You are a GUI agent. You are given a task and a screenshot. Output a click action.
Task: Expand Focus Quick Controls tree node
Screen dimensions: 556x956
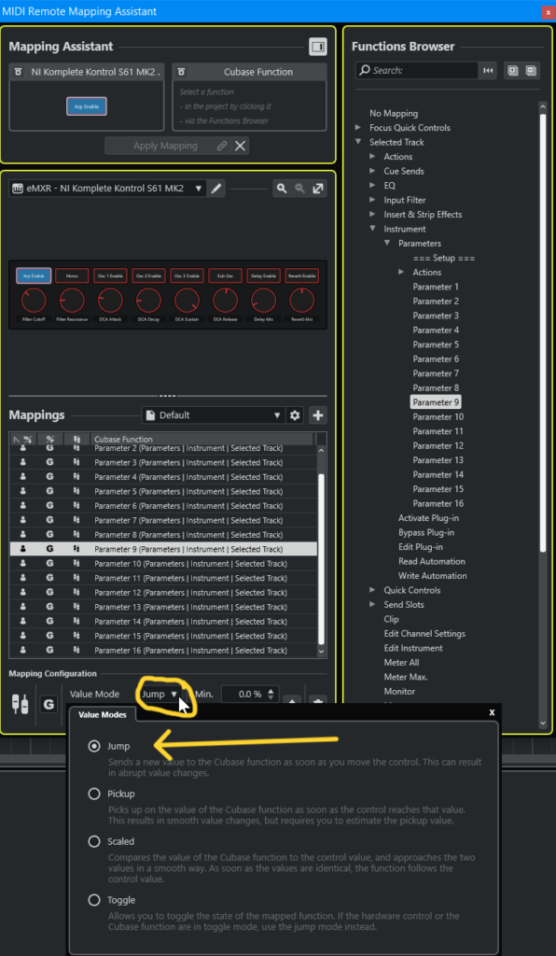(358, 127)
